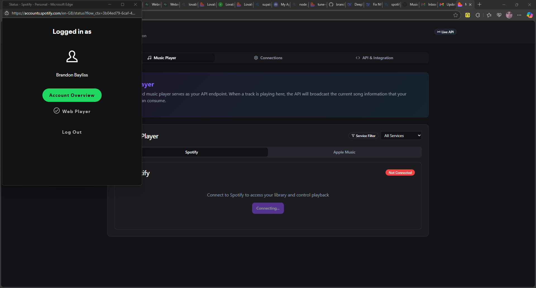This screenshot has height=288, width=536.
Task: Switch to the Connections tab
Action: tap(268, 58)
